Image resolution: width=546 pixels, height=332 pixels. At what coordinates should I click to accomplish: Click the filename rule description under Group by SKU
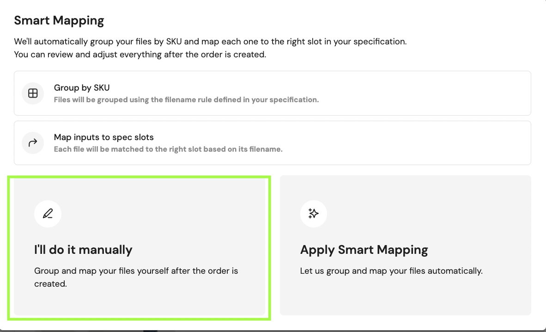tap(186, 100)
